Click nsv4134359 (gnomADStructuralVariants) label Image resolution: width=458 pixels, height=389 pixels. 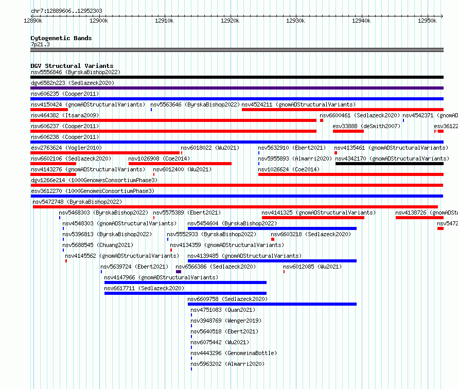(227, 245)
